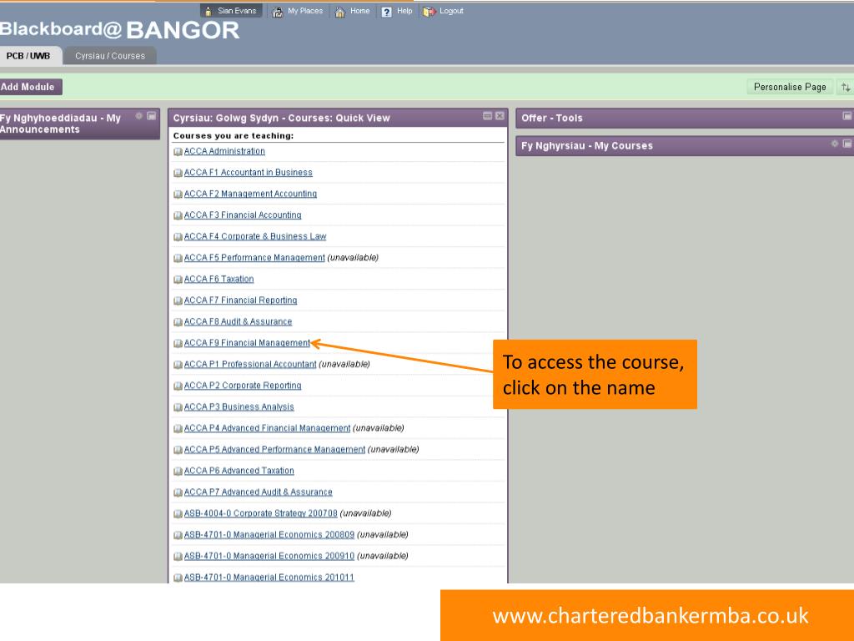Click book icon beside ACCA F1 Accountant in Business
The width and height of the screenshot is (854, 641).
pyautogui.click(x=178, y=173)
